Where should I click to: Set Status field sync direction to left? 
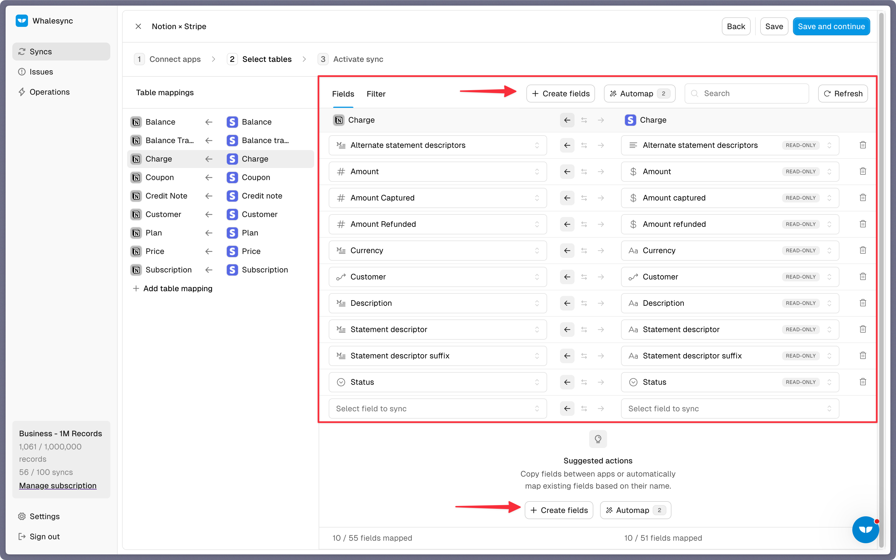point(567,382)
